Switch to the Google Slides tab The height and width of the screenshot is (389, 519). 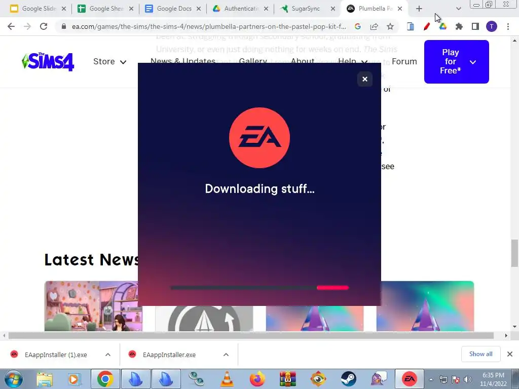tap(38, 9)
